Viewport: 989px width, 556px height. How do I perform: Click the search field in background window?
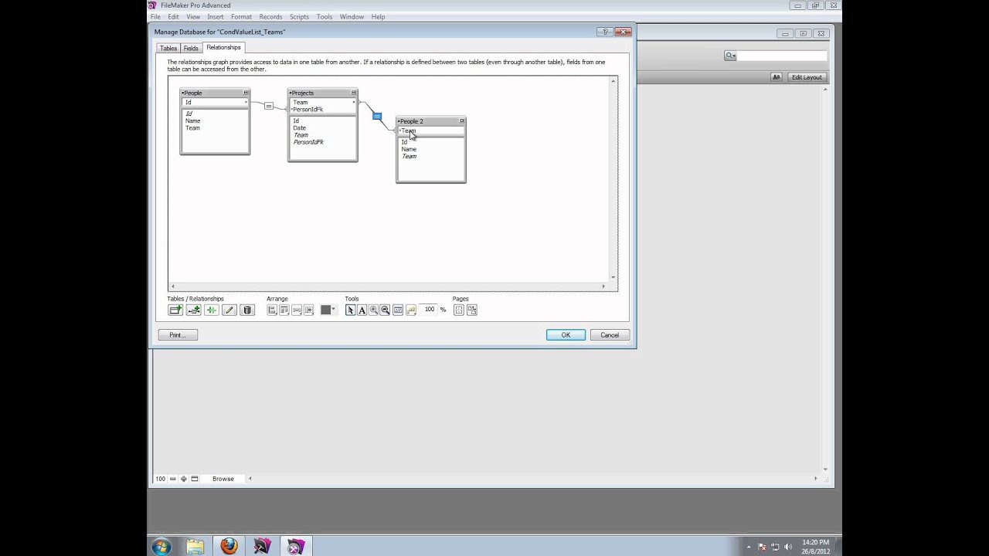(780, 56)
